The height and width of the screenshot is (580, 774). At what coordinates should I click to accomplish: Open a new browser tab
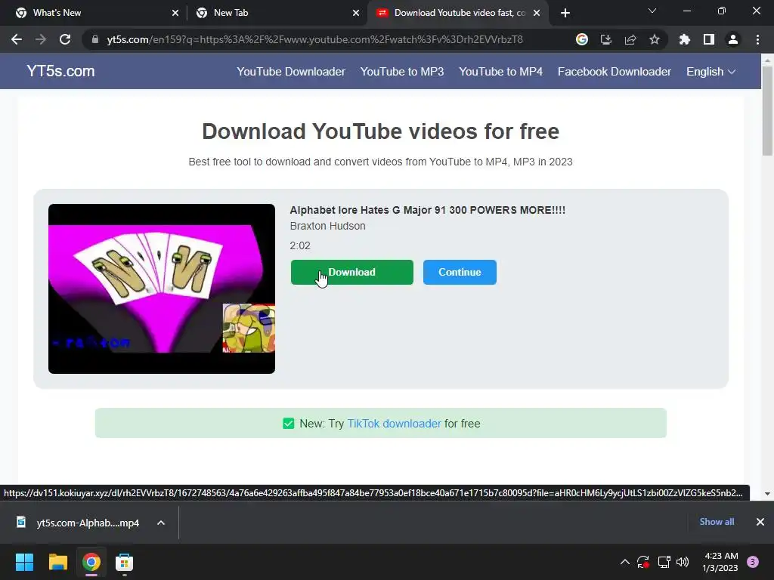pos(565,13)
